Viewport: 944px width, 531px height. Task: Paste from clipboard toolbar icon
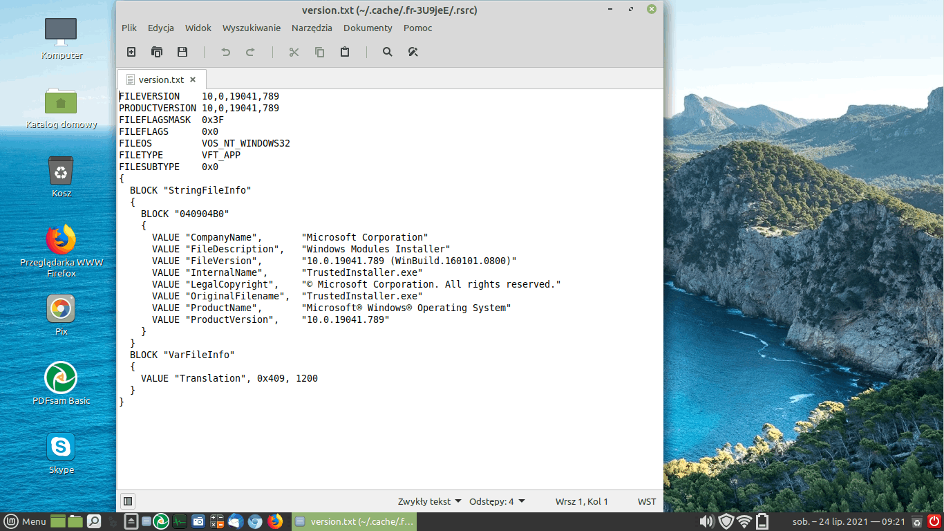pyautogui.click(x=345, y=52)
